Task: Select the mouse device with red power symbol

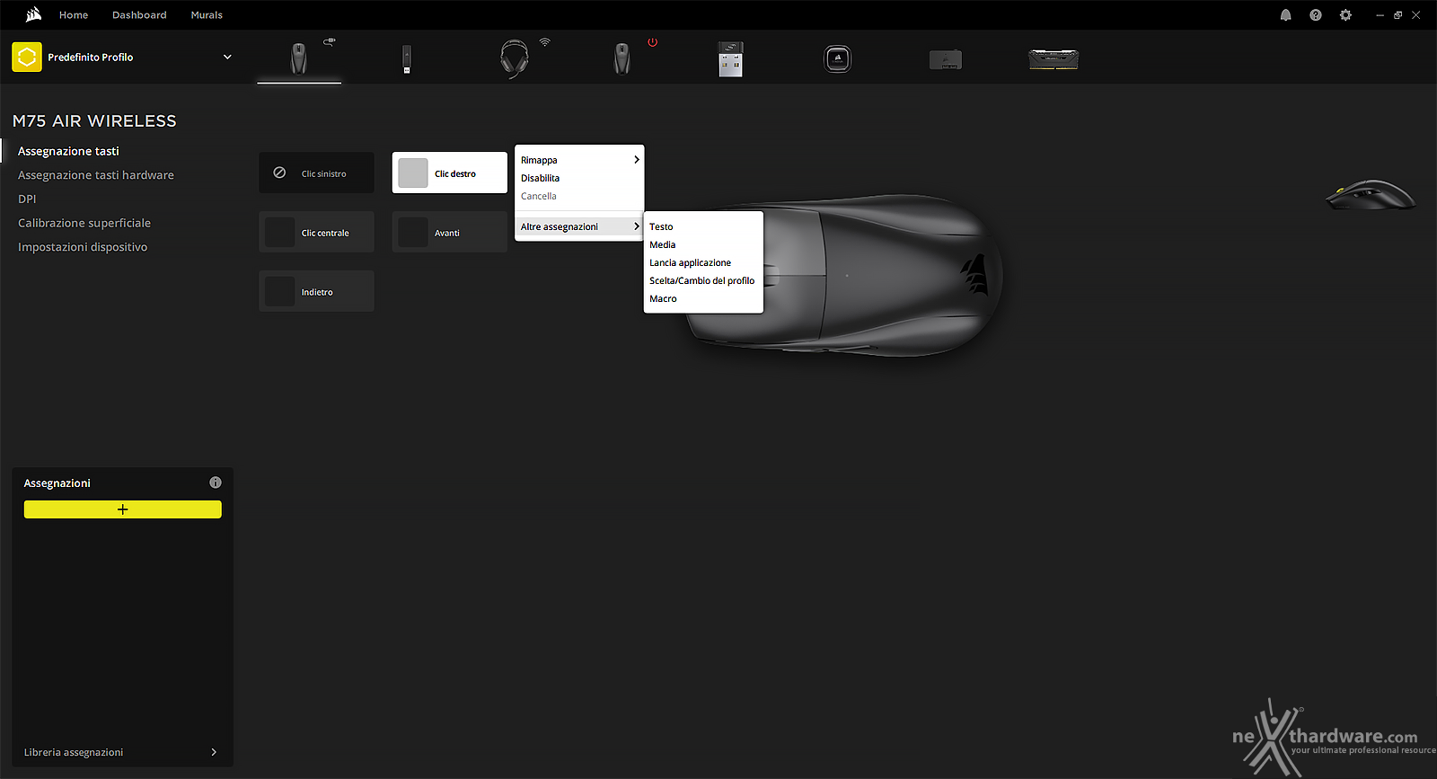Action: pyautogui.click(x=622, y=59)
